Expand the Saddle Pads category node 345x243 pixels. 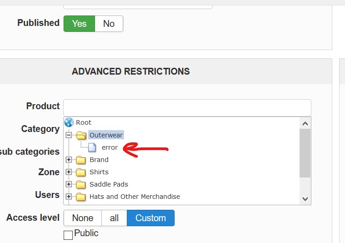(x=69, y=184)
